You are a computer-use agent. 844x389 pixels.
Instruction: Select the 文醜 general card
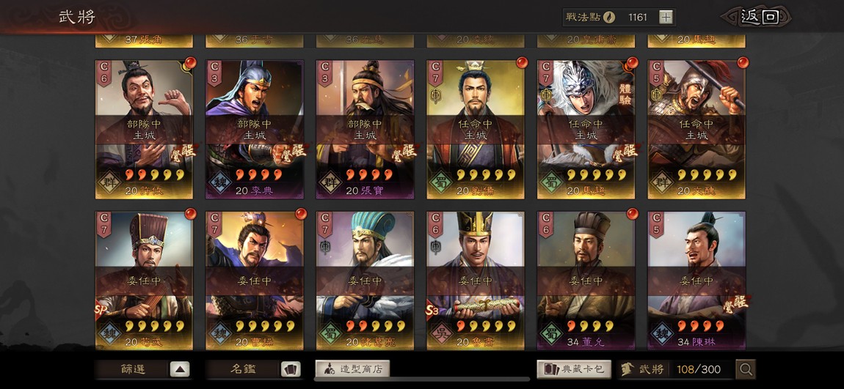coord(696,130)
